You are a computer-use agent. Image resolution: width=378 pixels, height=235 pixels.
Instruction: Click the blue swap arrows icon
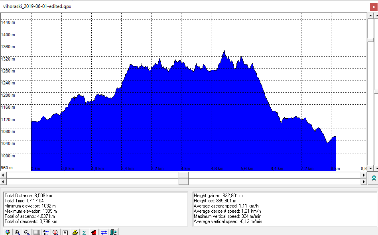tap(104, 232)
